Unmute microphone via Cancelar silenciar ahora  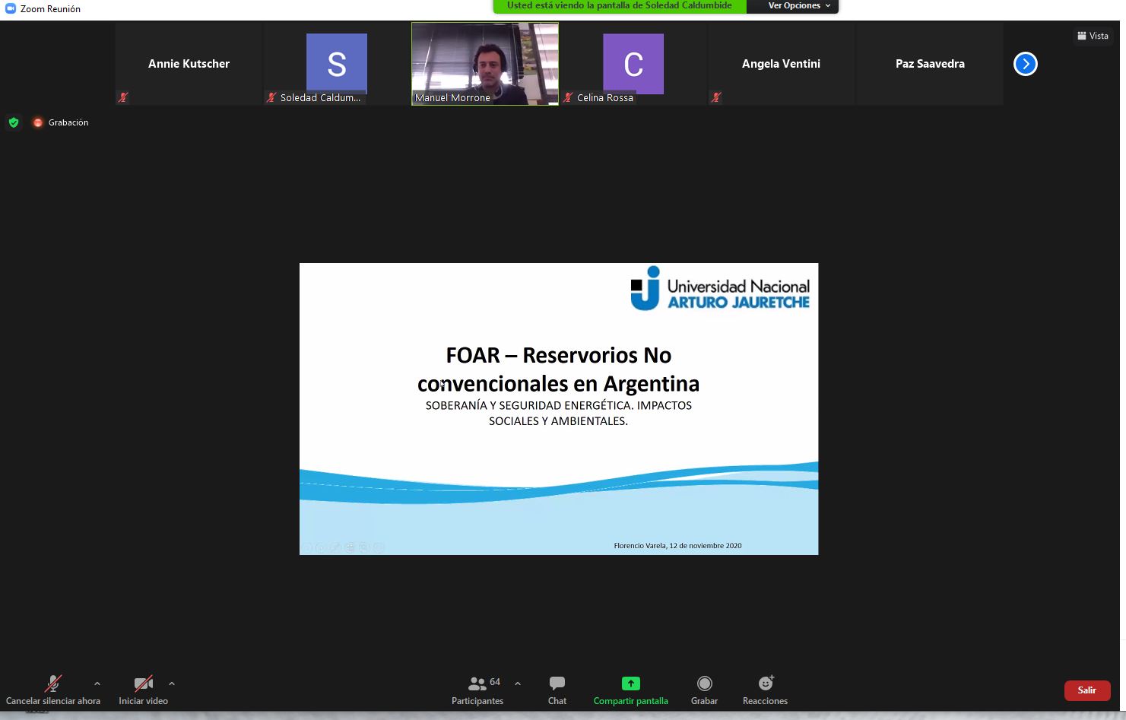pyautogui.click(x=52, y=684)
